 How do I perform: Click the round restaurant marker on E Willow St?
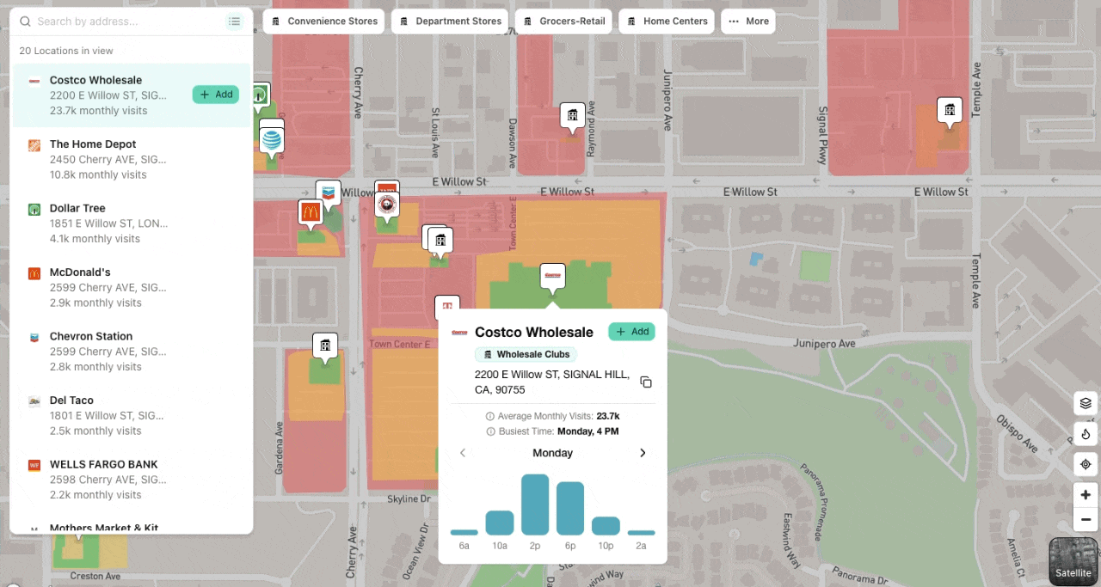click(x=387, y=205)
